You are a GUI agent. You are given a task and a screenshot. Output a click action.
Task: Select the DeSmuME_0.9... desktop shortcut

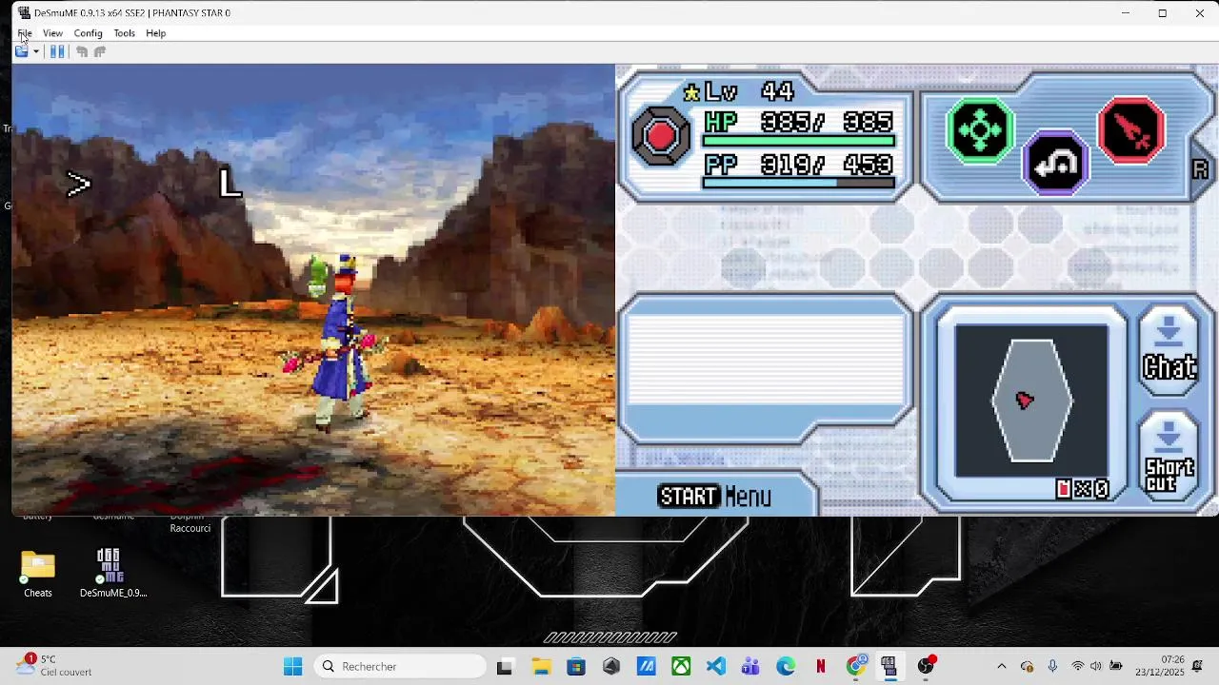pyautogui.click(x=112, y=574)
